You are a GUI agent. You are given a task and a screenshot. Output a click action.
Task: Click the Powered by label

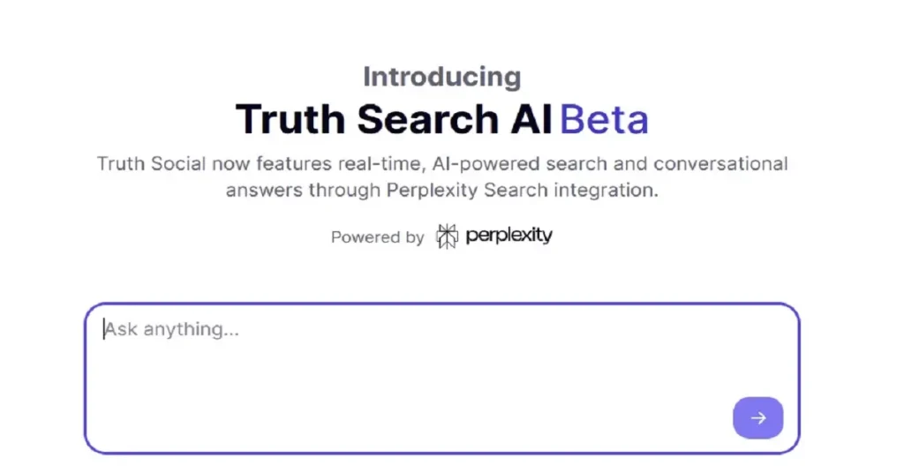377,236
